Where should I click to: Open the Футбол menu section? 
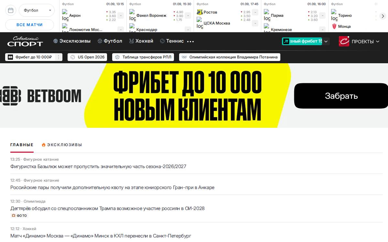click(110, 41)
